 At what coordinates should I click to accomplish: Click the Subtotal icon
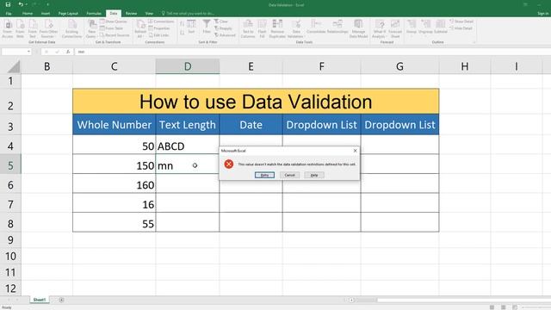pos(441,27)
